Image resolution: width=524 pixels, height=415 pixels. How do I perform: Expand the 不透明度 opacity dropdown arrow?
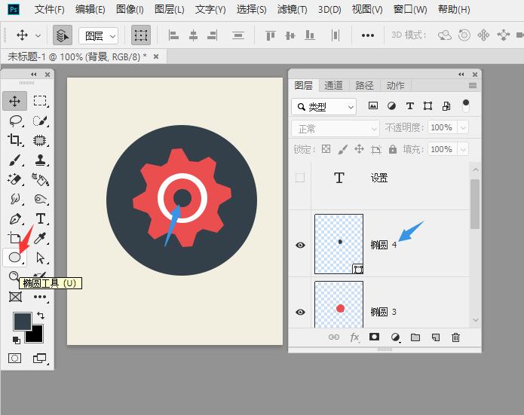pyautogui.click(x=463, y=128)
